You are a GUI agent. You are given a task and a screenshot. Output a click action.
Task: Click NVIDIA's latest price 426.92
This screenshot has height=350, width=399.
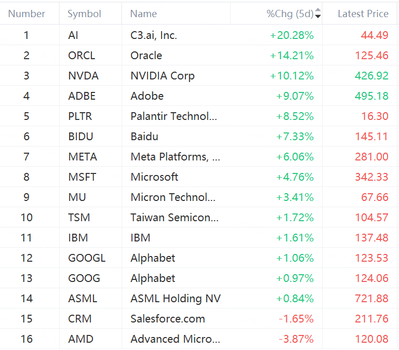(371, 76)
